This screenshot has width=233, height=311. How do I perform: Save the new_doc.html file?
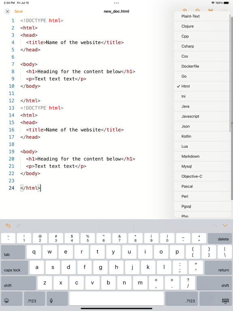(x=19, y=11)
